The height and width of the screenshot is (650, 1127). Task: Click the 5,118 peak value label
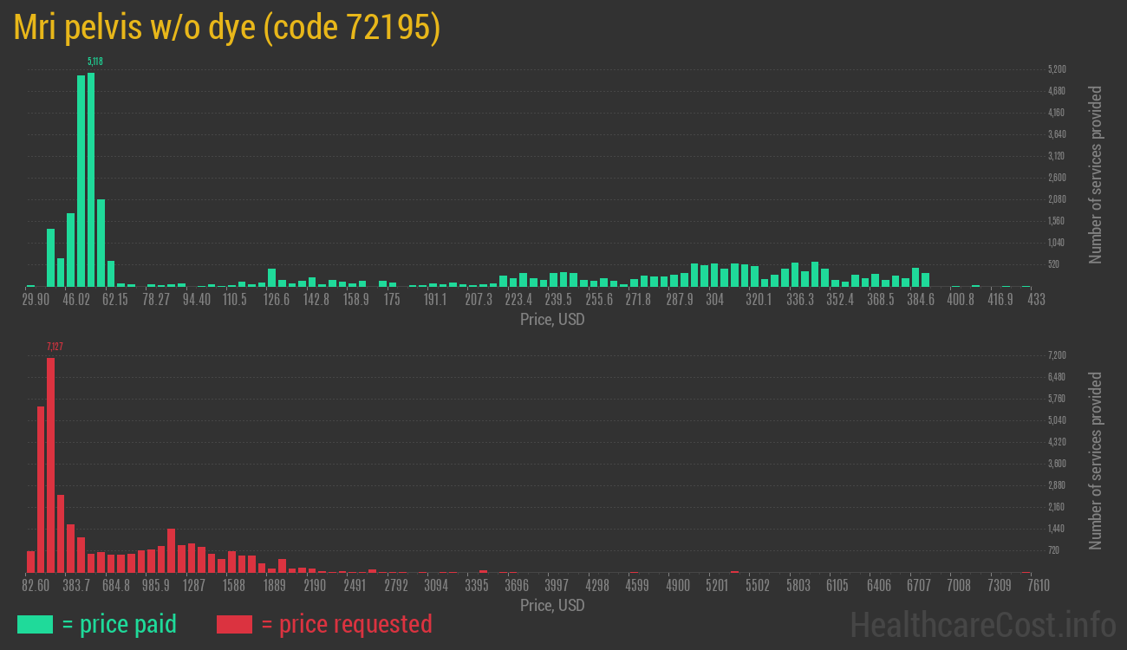click(95, 62)
